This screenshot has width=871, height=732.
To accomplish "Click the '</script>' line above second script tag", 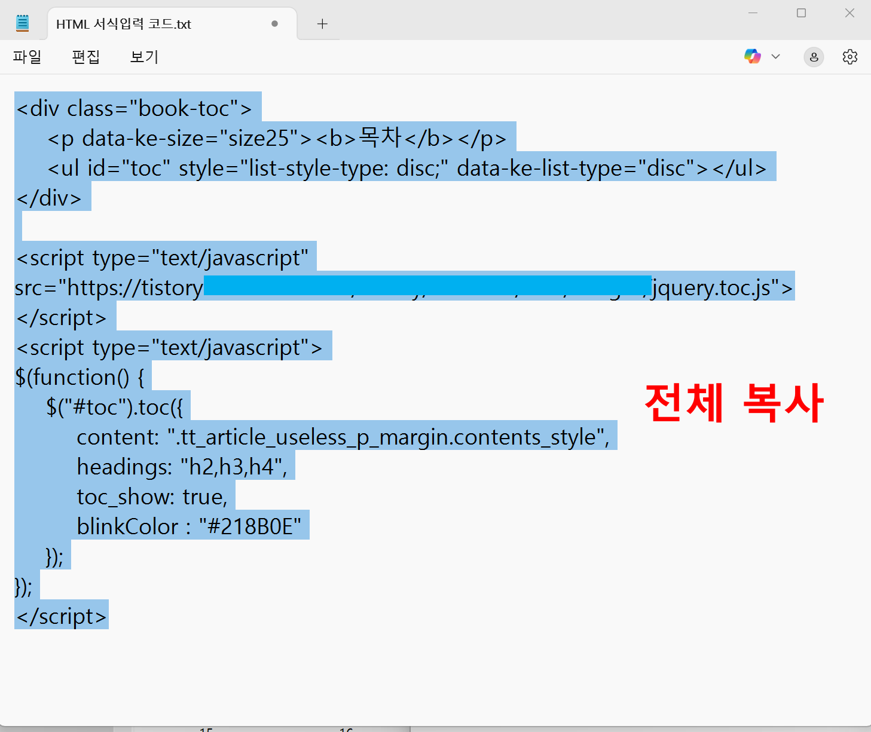I will (x=62, y=317).
